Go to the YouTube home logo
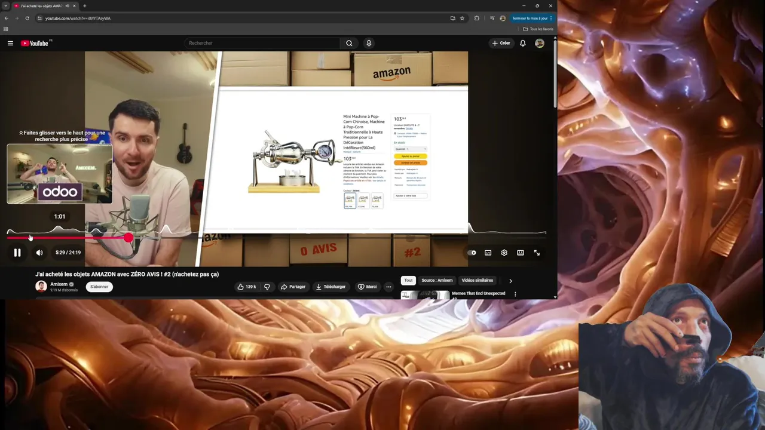This screenshot has height=430, width=765. tap(36, 43)
